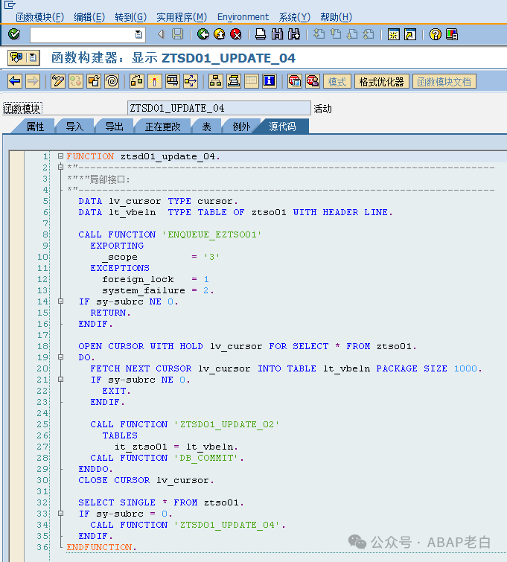Click the Save diskette icon
The height and width of the screenshot is (562, 507).
(x=177, y=34)
